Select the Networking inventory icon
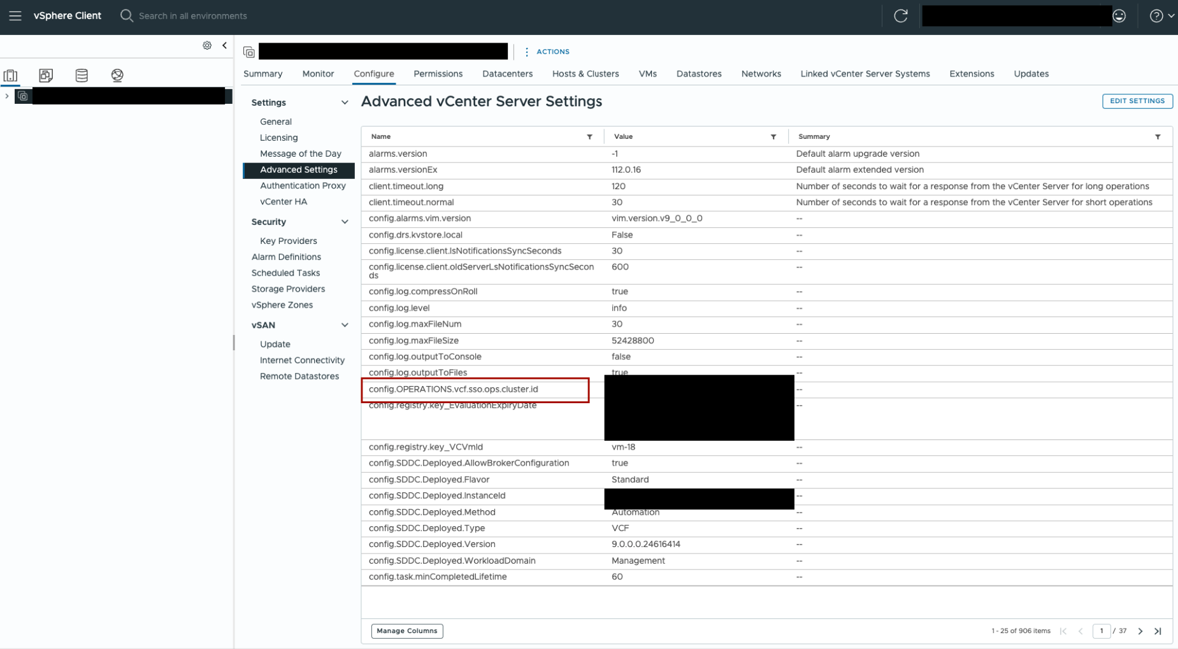 point(117,76)
